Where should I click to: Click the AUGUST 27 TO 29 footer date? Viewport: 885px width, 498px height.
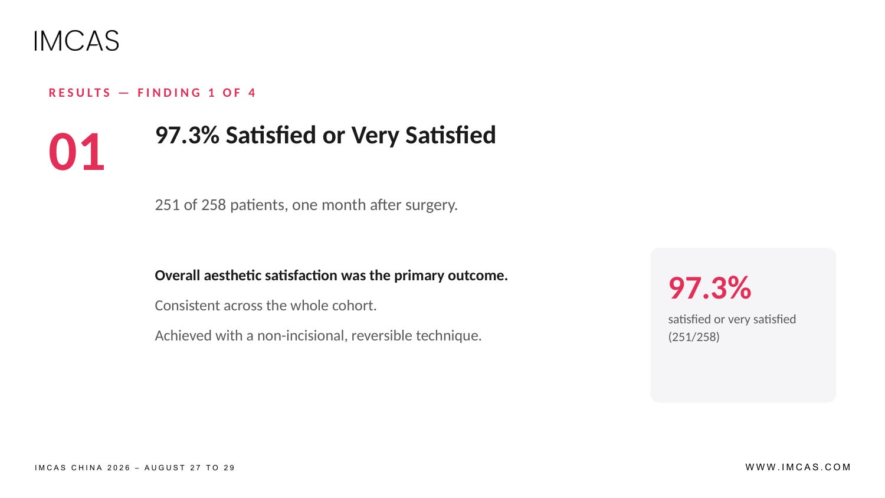coord(190,467)
